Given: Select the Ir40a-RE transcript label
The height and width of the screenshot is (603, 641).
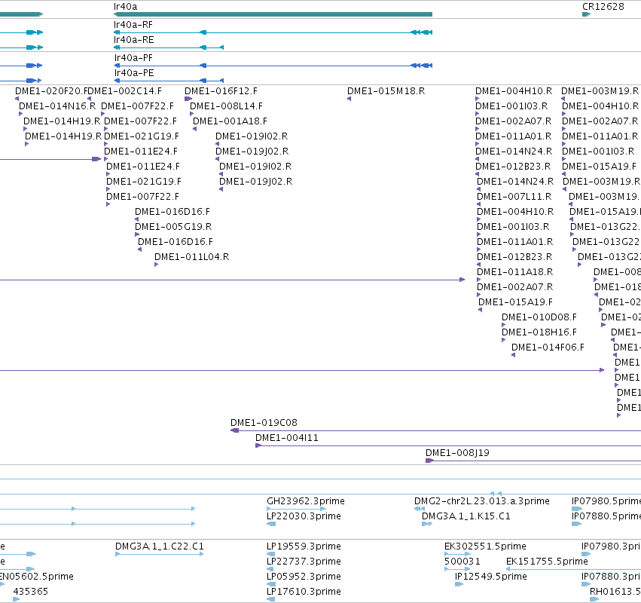Looking at the screenshot, I should coord(133,40).
